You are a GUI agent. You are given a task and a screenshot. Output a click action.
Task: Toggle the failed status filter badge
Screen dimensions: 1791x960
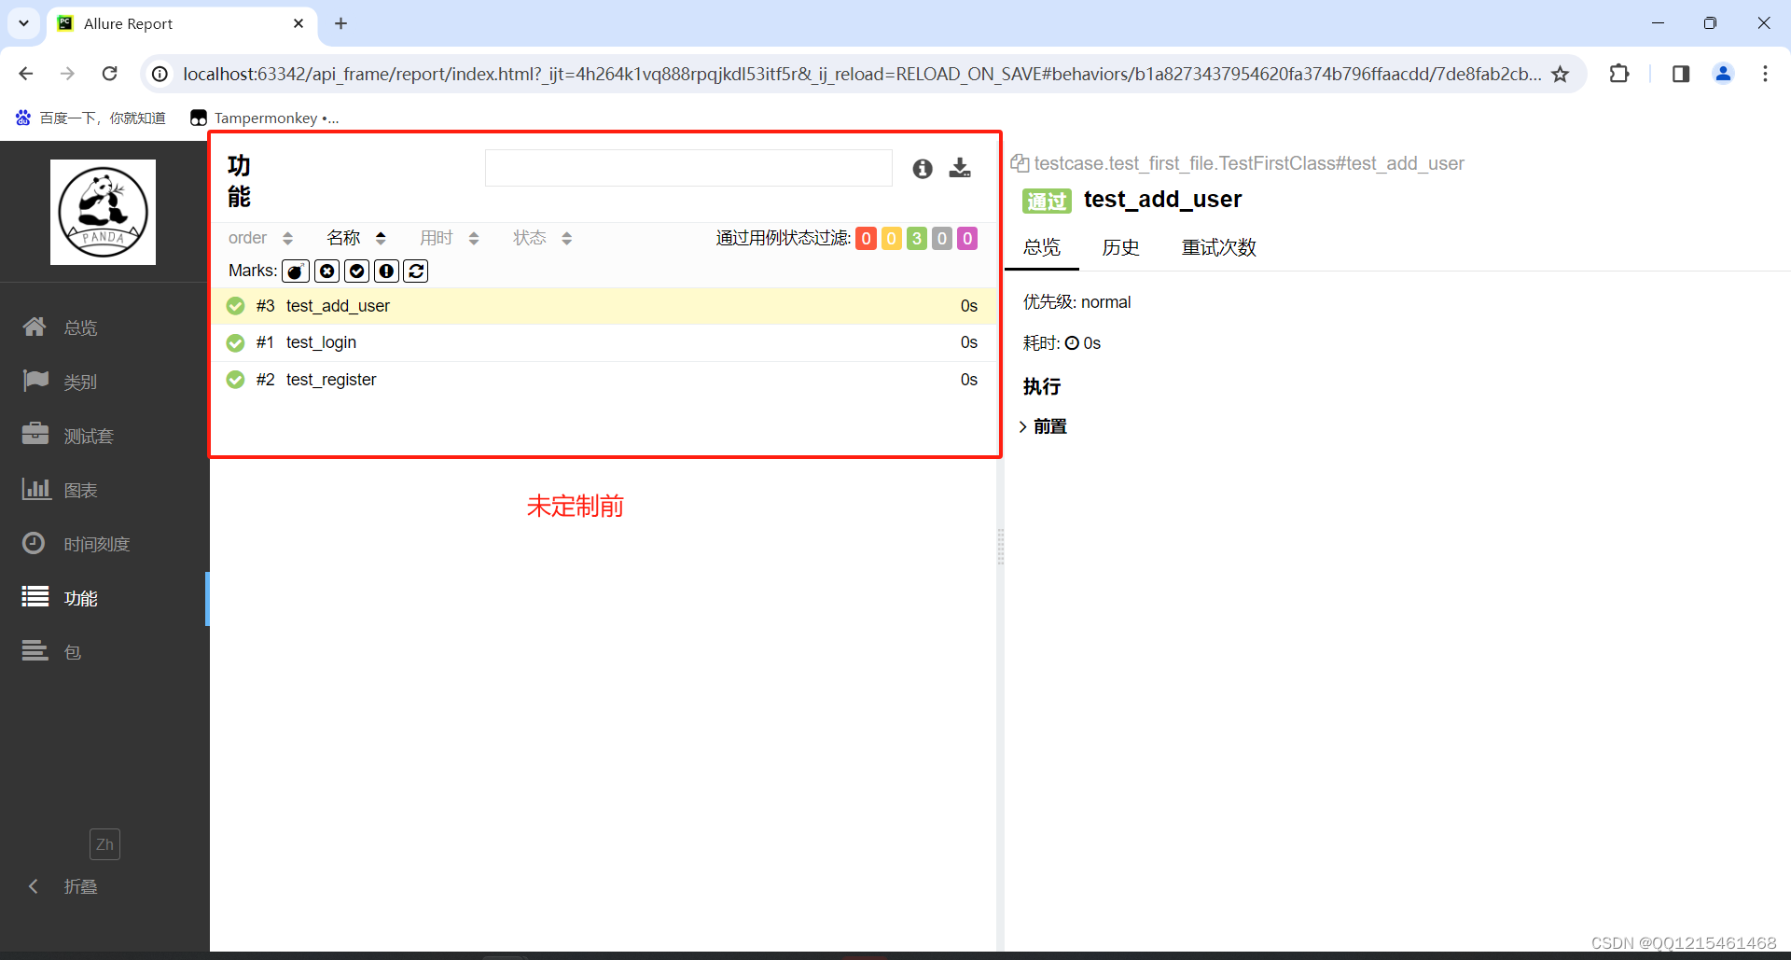867,239
